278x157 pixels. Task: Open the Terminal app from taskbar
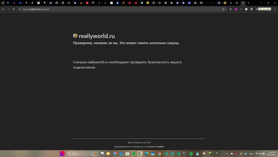[x=185, y=154]
